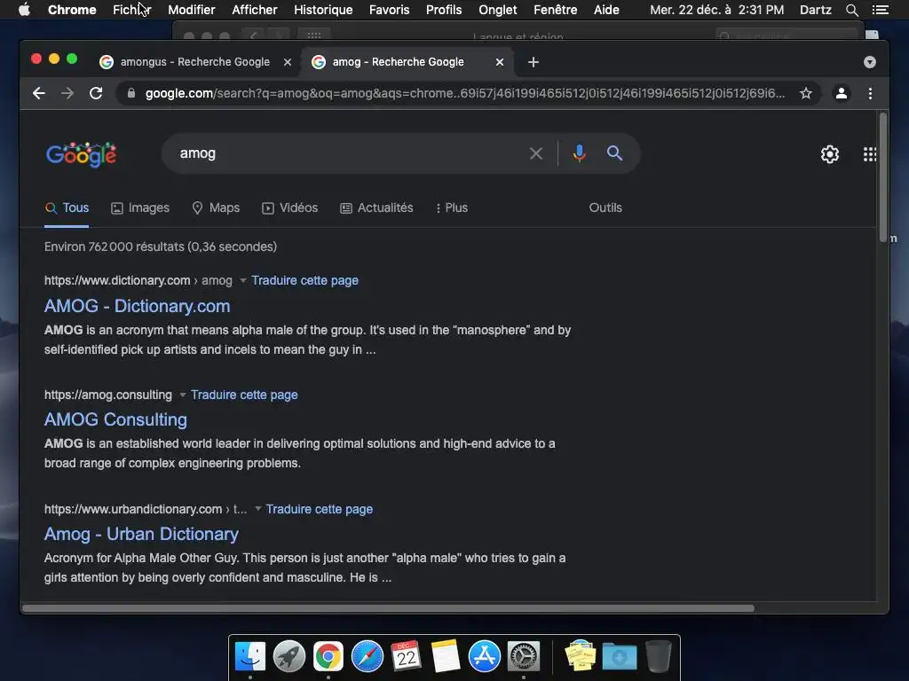Open the Fenêtre menu
909x681 pixels.
pos(556,10)
